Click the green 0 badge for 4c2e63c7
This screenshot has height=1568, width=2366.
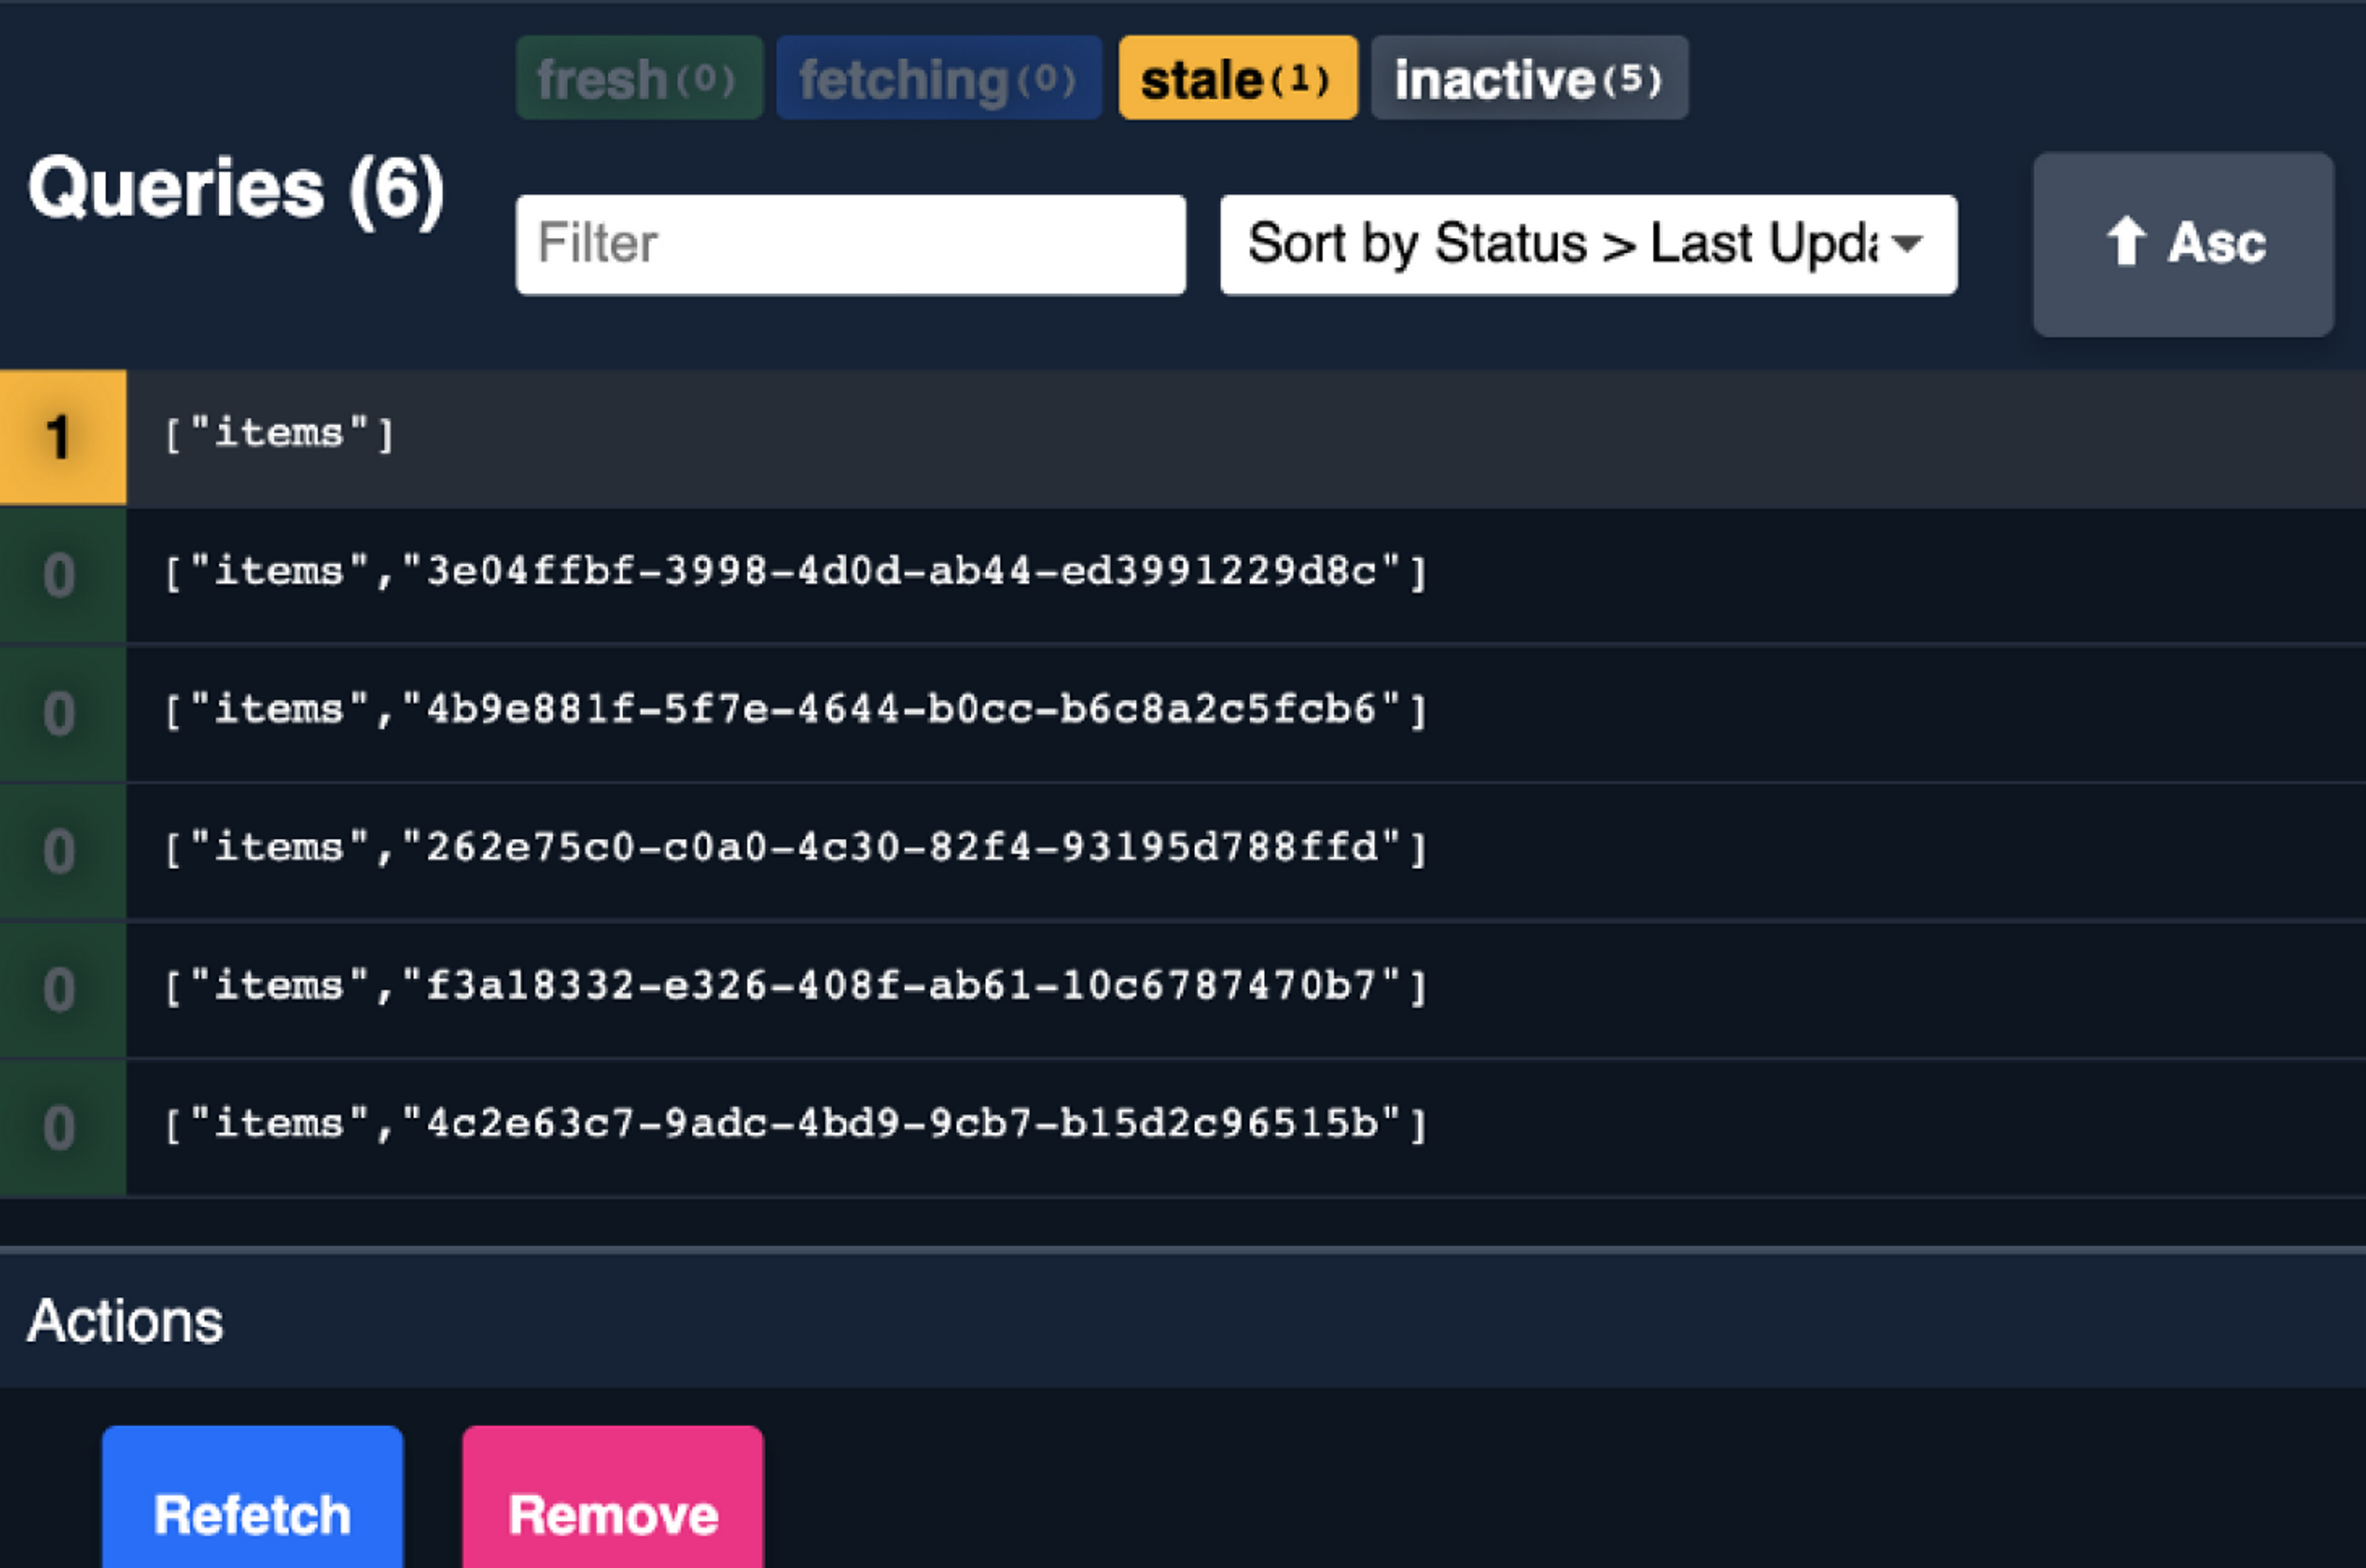[x=62, y=1127]
